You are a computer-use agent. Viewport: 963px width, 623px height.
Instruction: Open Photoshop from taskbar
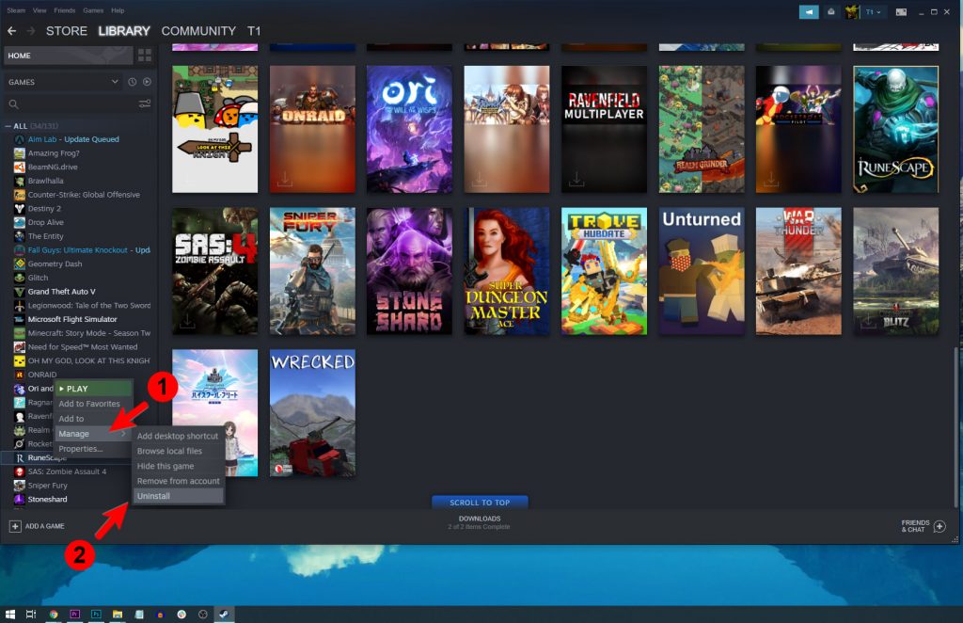click(x=97, y=614)
